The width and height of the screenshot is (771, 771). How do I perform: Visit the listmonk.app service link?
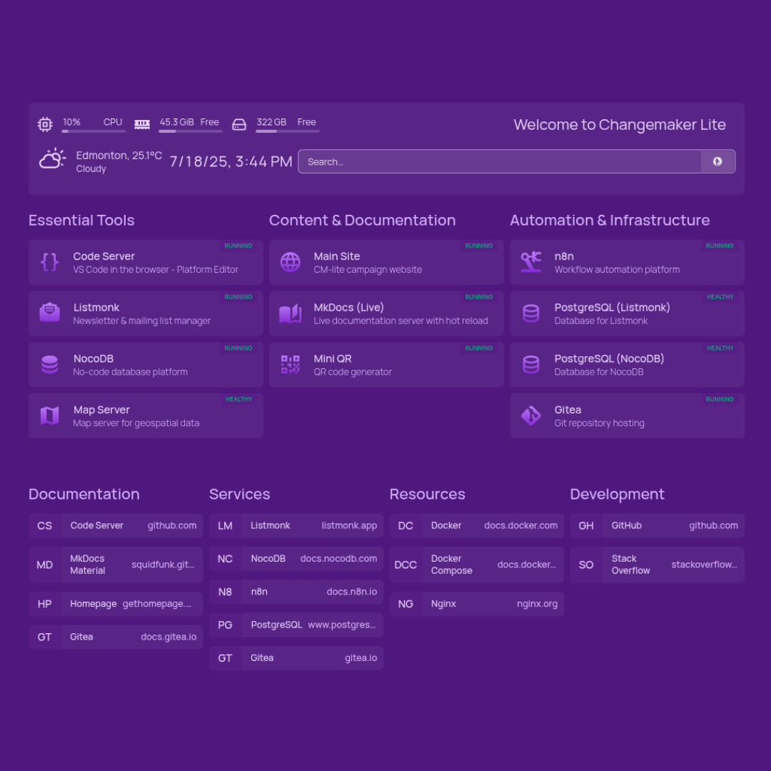(x=296, y=526)
